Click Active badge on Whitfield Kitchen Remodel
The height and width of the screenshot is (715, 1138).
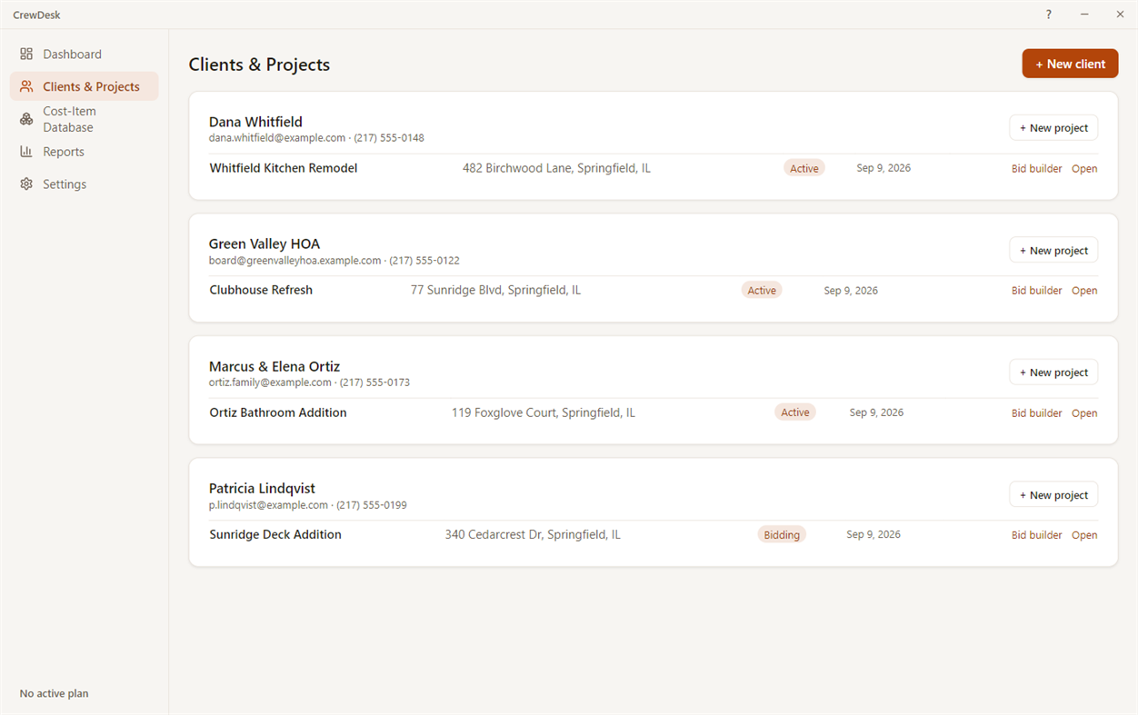point(804,168)
